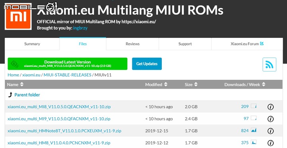Click the orange Mi project logo
This screenshot has height=148, width=287.
click(x=18, y=17)
